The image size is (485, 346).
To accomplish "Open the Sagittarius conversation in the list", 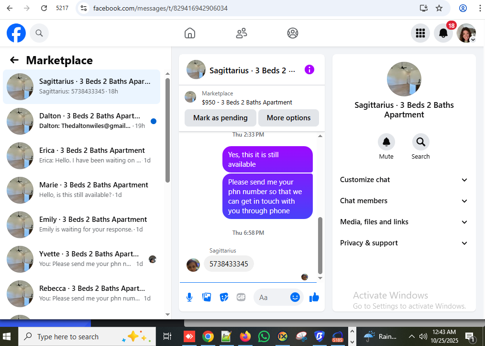I will (x=82, y=86).
